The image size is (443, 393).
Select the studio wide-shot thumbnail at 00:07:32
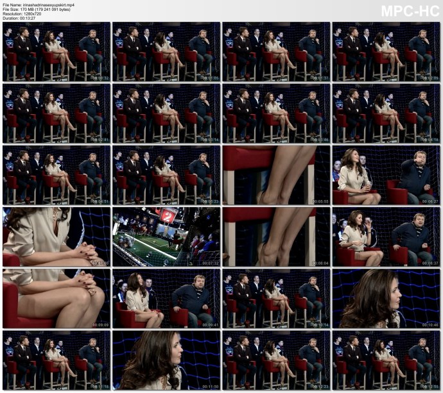(166, 237)
